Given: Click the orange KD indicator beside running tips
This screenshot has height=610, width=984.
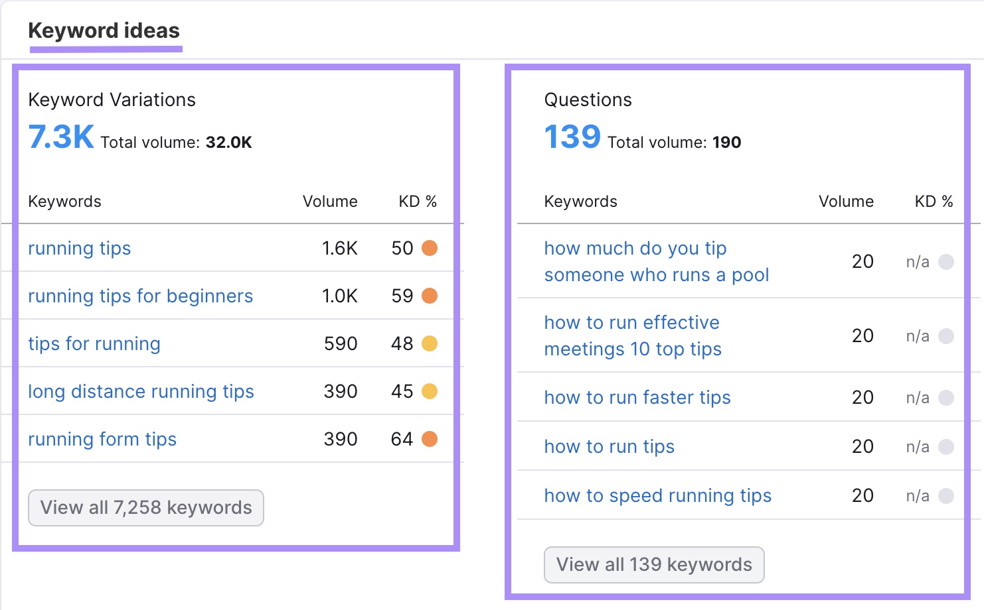Looking at the screenshot, I should tap(431, 248).
